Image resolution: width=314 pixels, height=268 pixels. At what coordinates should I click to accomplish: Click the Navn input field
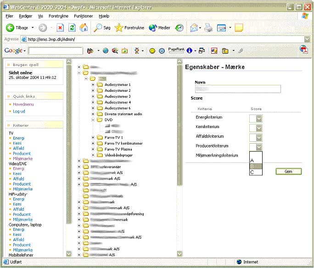pos(238,89)
